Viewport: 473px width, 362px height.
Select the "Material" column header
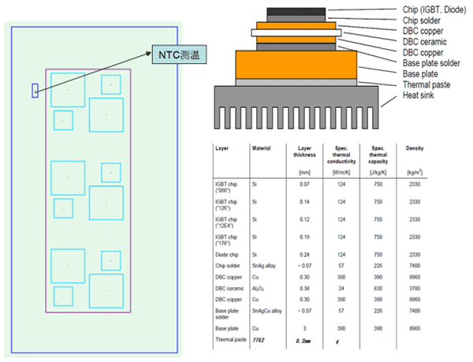[261, 147]
